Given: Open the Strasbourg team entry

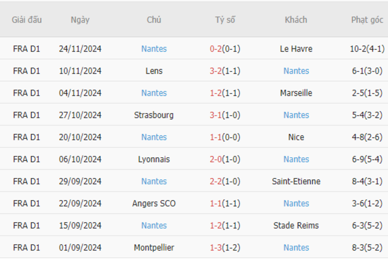Looking at the screenshot, I should (153, 115).
